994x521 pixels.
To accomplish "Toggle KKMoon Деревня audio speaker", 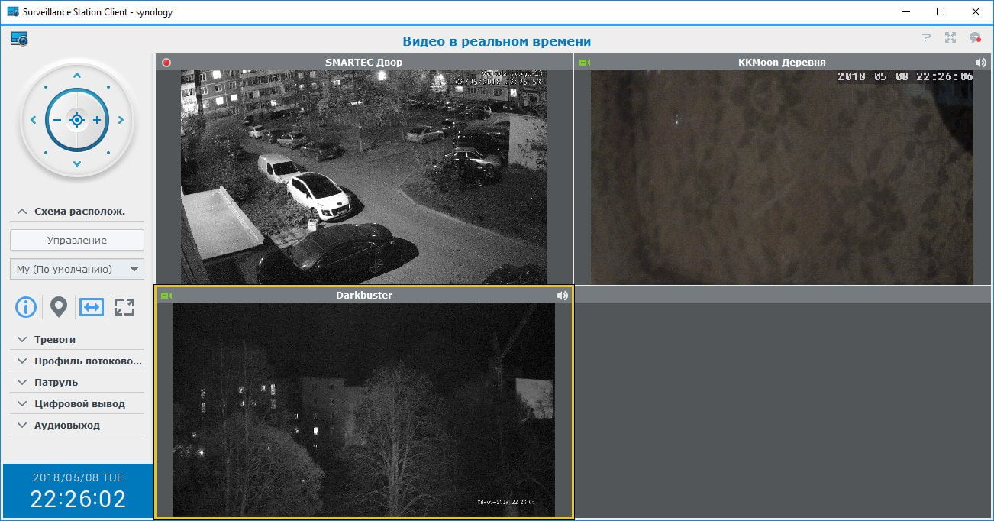I will click(x=981, y=63).
